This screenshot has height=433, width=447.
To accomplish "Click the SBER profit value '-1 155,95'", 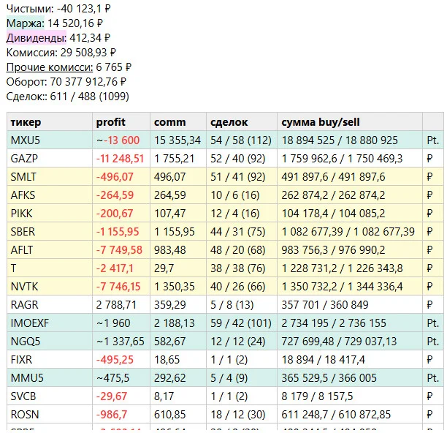I will (x=118, y=231).
